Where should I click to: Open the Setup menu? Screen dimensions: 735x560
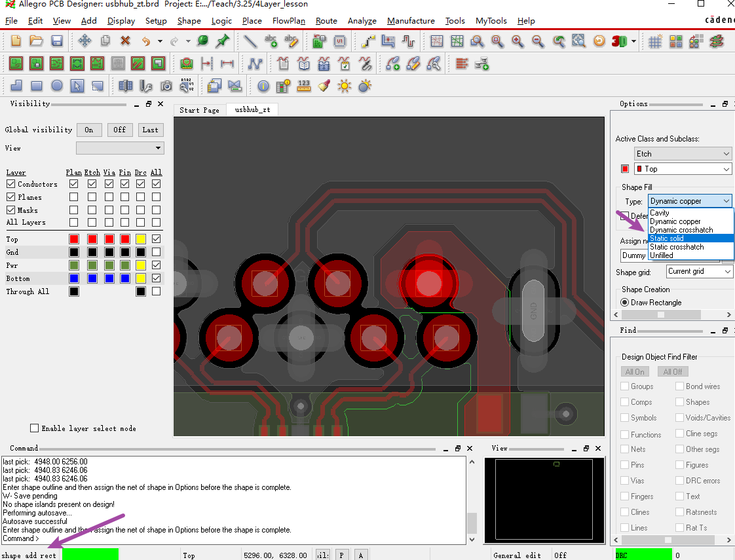[156, 20]
